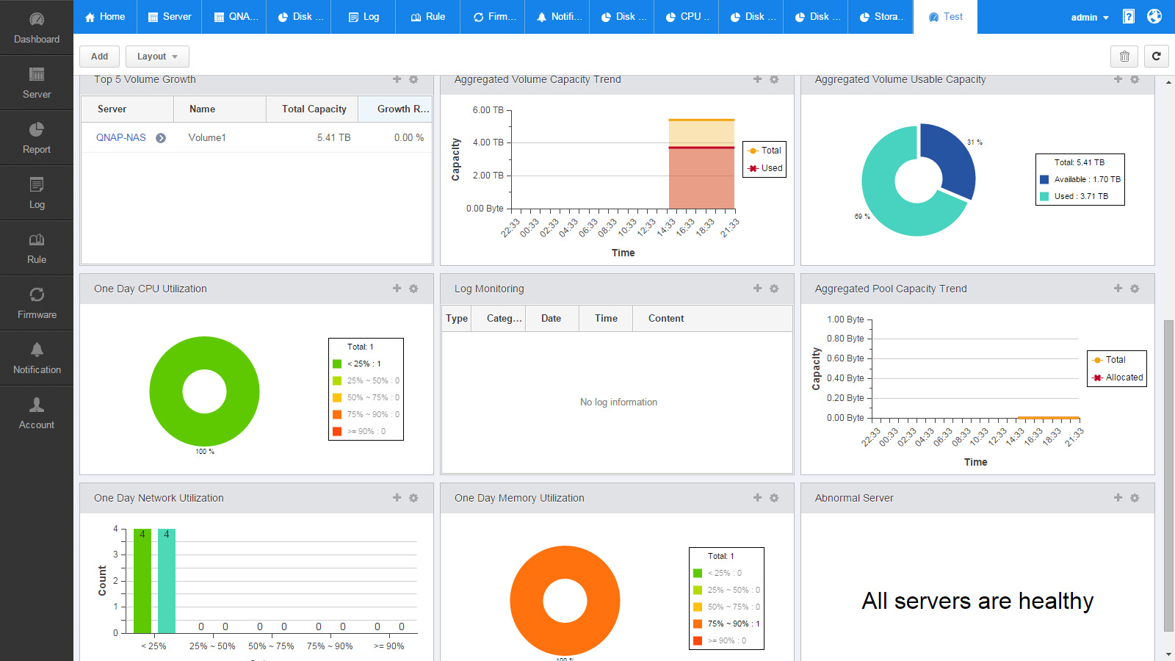Open the Layout dropdown

(x=157, y=57)
